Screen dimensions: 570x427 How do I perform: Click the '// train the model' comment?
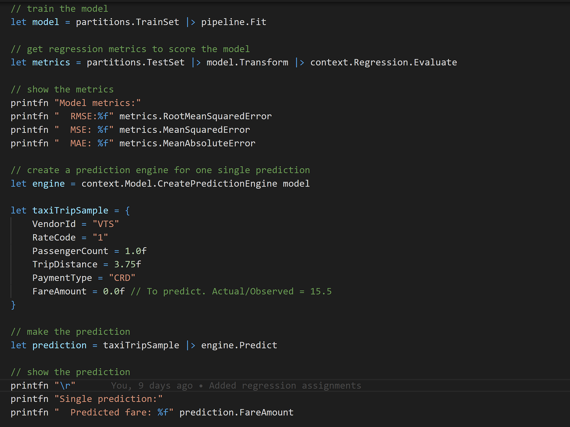(59, 9)
